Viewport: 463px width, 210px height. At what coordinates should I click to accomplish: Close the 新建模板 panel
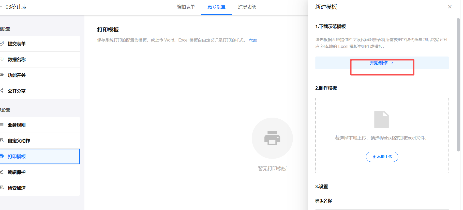point(450,7)
